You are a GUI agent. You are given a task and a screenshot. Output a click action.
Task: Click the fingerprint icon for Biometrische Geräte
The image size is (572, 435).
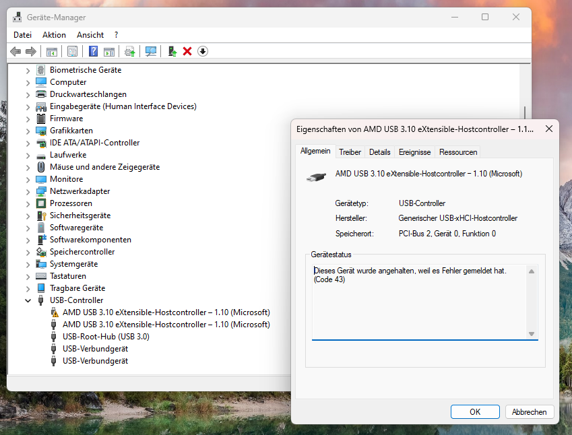[x=41, y=70]
